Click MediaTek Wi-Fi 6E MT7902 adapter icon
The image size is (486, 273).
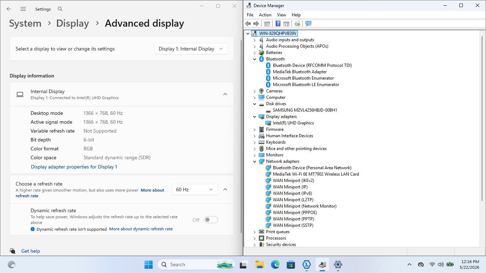(x=268, y=174)
